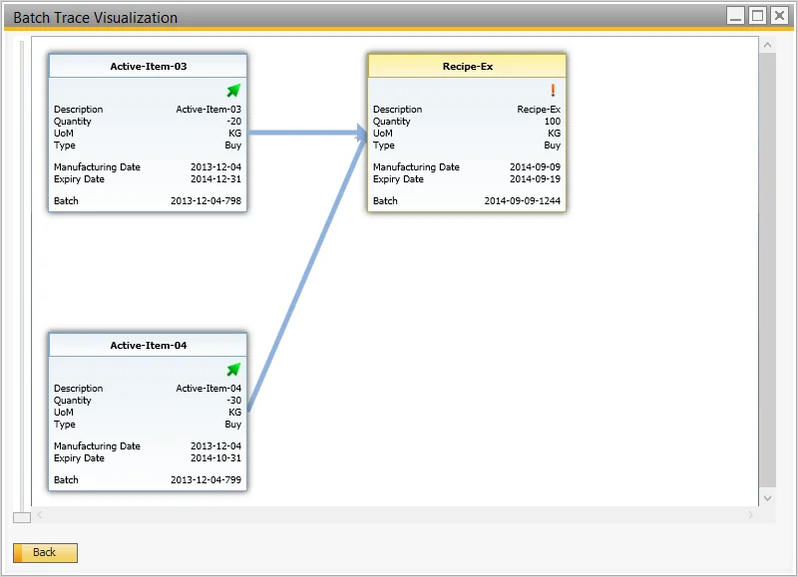Click batch number 2013-12-04-799
Screen dimensions: 798x577
[205, 480]
